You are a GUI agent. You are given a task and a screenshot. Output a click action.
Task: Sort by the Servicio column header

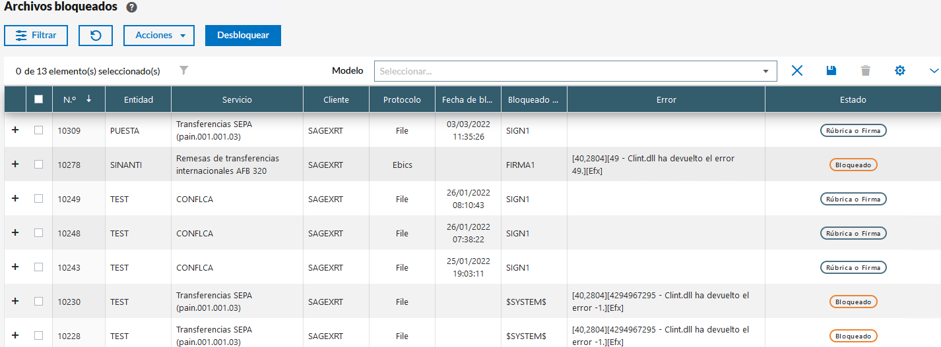tap(237, 100)
